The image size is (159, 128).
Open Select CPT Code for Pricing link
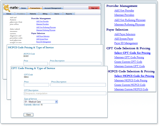[x=132, y=53]
